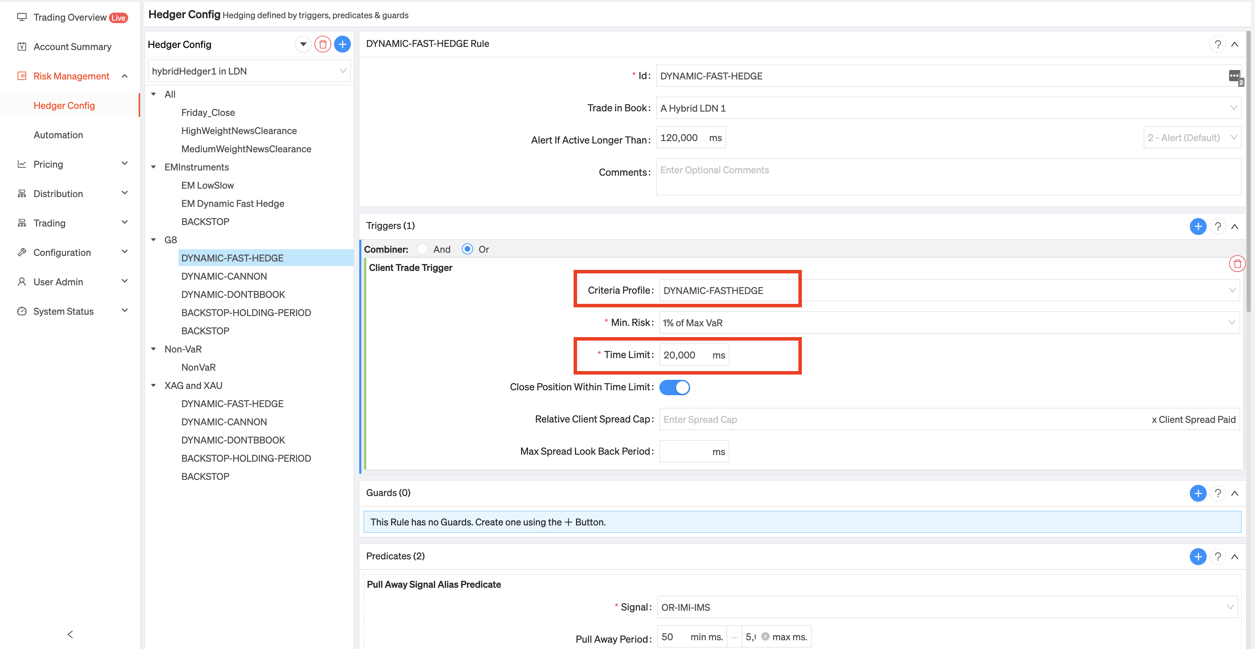Expand the Configuration menu
Viewport: 1255px width, 649px height.
click(125, 252)
